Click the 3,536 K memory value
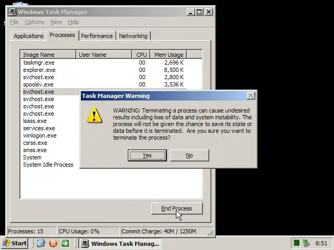The height and width of the screenshot is (250, 334). click(x=174, y=84)
